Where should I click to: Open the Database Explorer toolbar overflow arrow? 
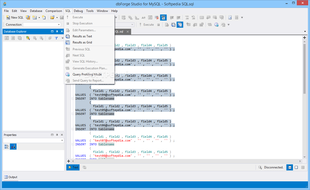63,38
